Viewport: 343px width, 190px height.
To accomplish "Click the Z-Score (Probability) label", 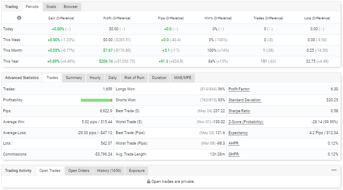I will [x=246, y=122].
